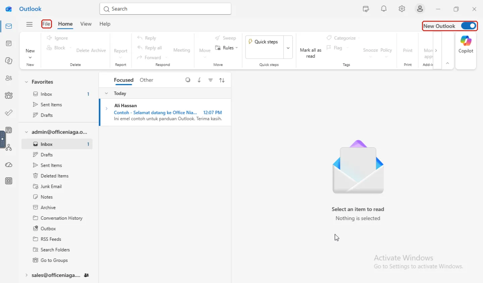Open the People contacts icon
The width and height of the screenshot is (483, 283).
click(x=9, y=78)
